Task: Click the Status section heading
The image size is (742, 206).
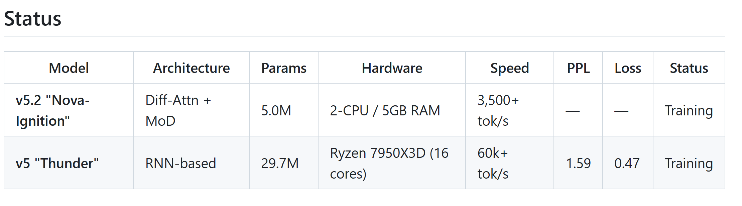Action: click(x=33, y=19)
